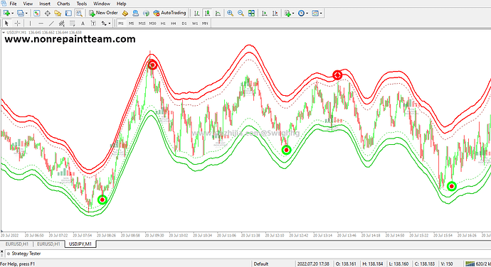Toggle the Terminal window icon

pos(68,13)
